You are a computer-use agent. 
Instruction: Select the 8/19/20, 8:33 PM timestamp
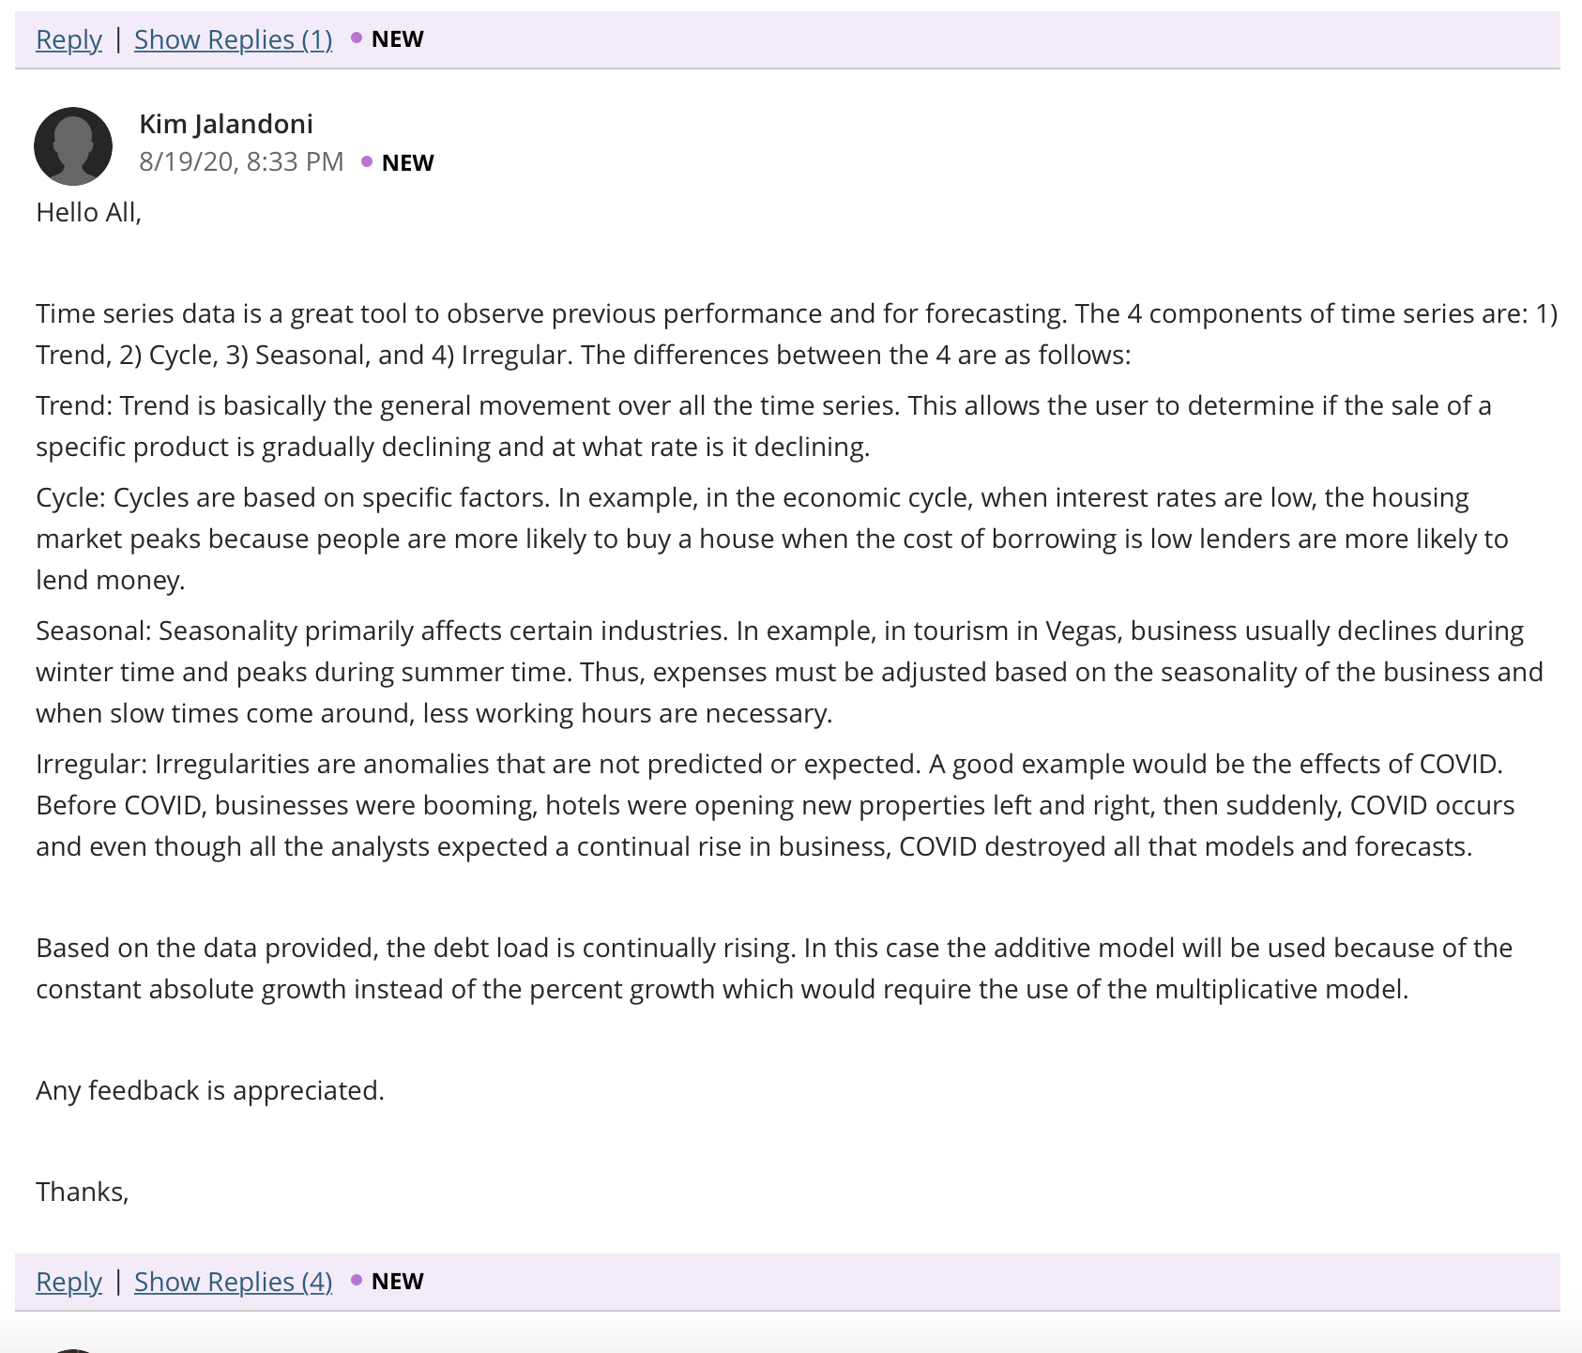tap(241, 161)
